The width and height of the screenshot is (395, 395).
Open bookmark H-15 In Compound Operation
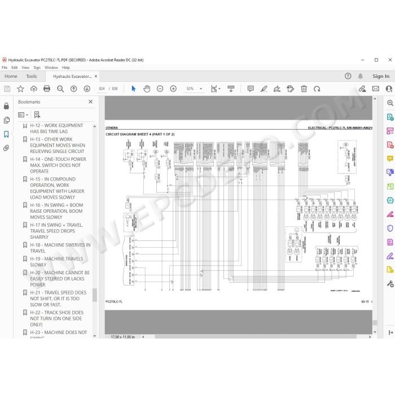[x=57, y=188]
